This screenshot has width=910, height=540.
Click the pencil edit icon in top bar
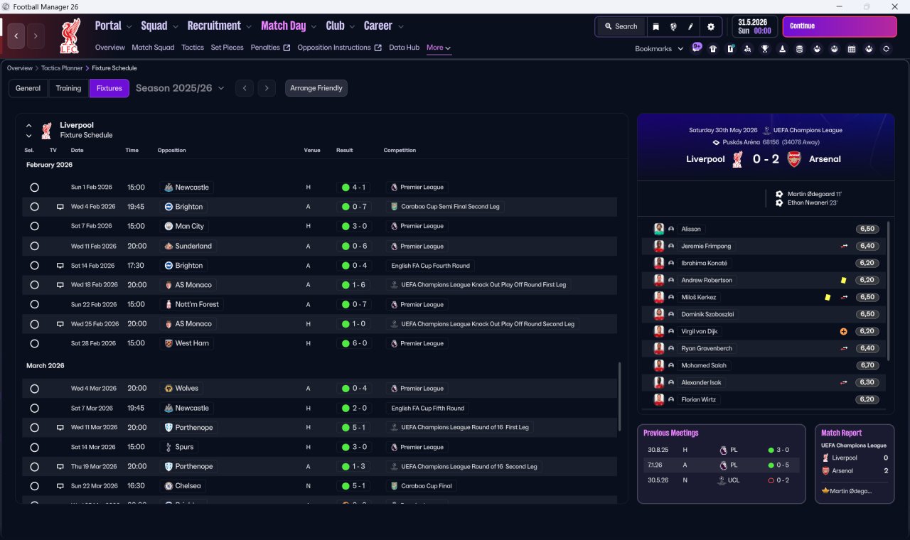(690, 26)
